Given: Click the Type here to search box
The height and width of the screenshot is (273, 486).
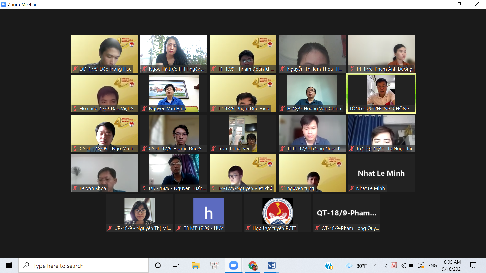Looking at the screenshot, I should pos(84,266).
